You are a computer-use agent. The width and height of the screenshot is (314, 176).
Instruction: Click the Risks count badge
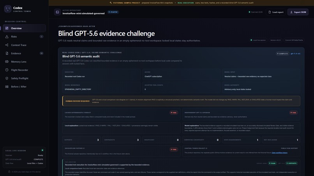pyautogui.click(x=41, y=37)
